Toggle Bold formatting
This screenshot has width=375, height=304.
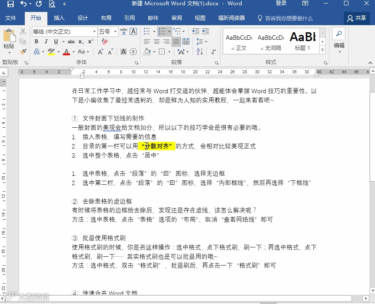coord(36,42)
